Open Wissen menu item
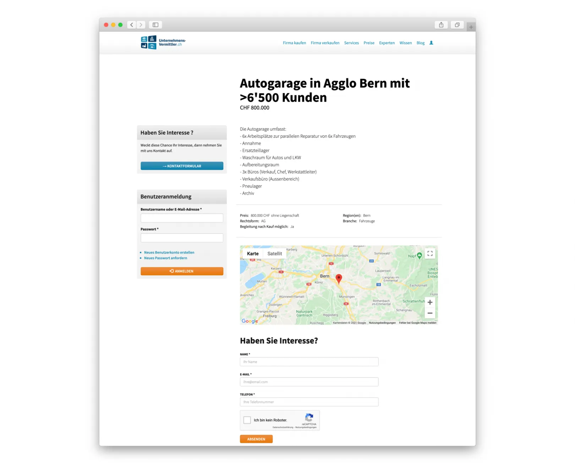 pos(406,43)
